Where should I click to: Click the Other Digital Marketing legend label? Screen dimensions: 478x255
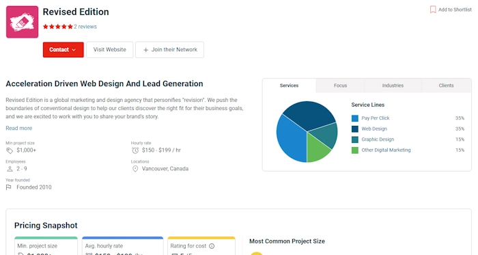[386, 150]
